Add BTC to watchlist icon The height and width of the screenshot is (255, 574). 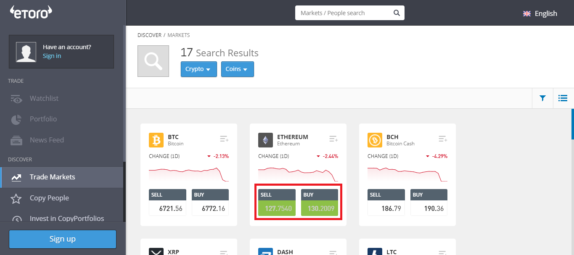pos(224,139)
